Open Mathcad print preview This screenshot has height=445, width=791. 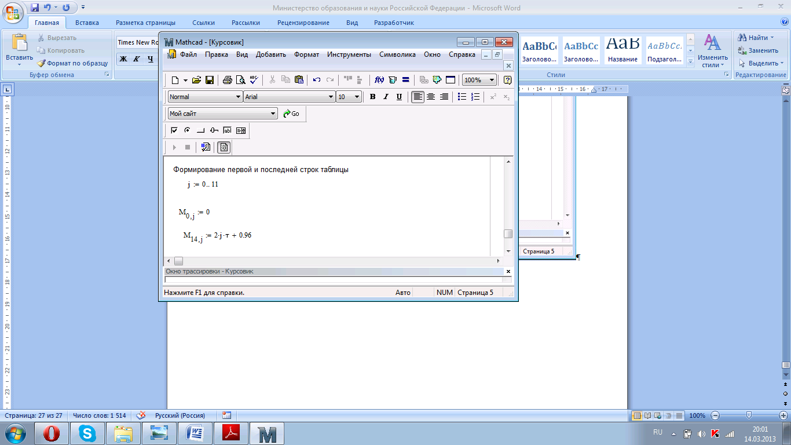tap(240, 80)
